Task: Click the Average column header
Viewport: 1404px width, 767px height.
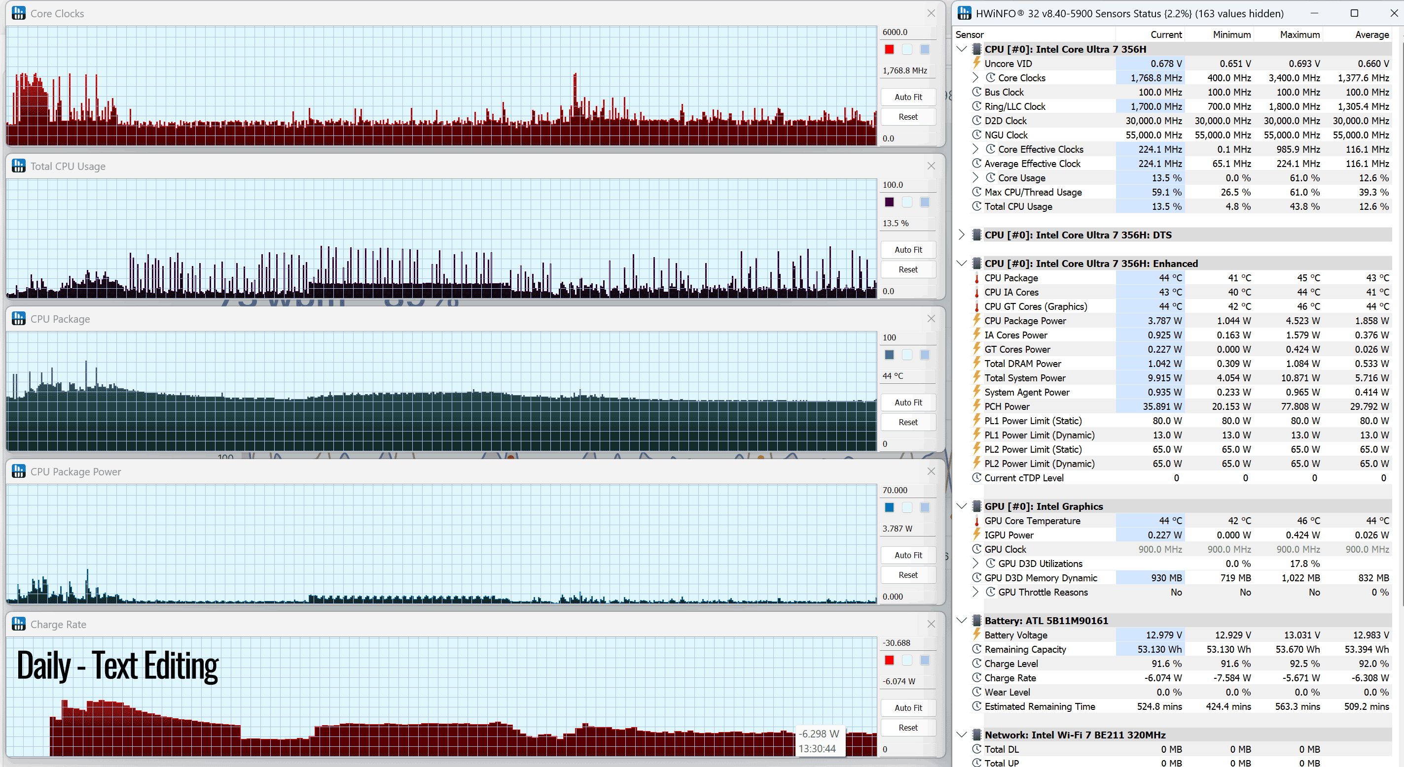Action: (1372, 35)
